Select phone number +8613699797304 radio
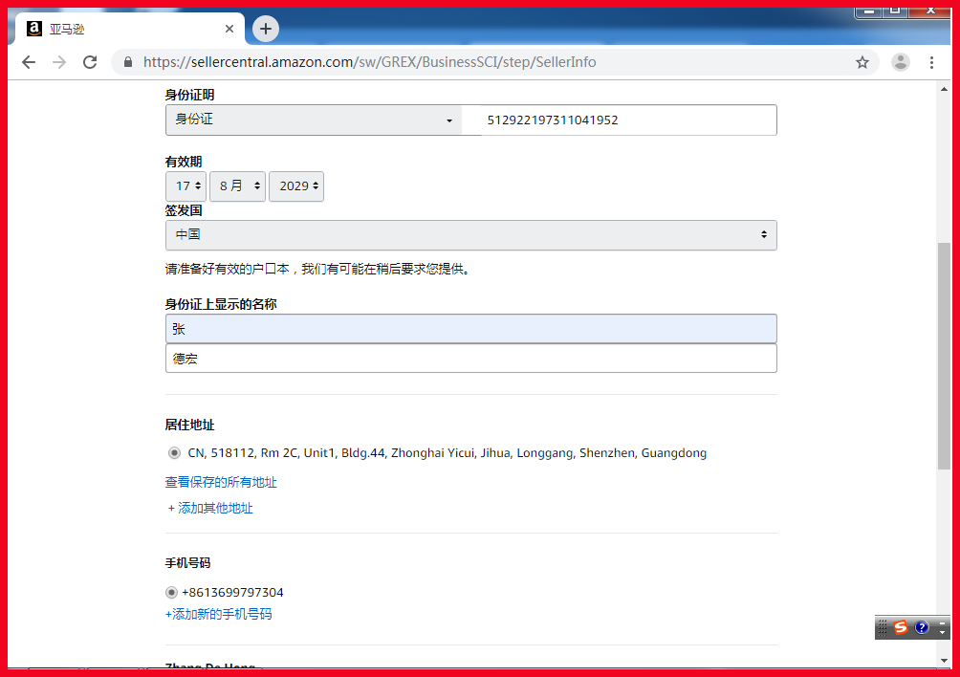This screenshot has width=960, height=677. (171, 593)
